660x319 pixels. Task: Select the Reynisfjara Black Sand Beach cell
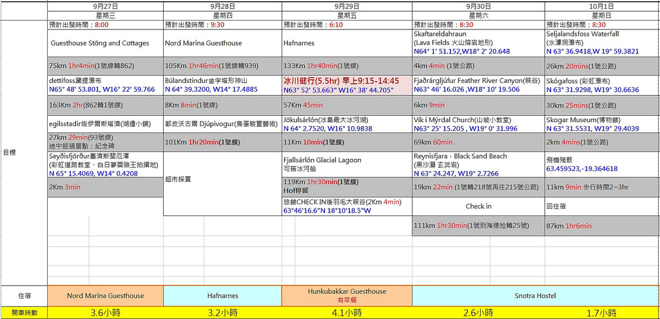(478, 165)
